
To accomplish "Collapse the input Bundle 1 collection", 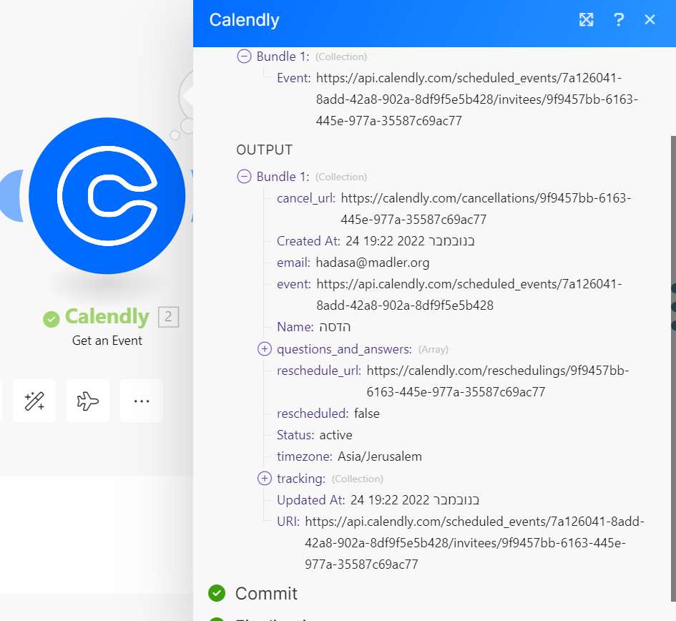I will coord(244,56).
